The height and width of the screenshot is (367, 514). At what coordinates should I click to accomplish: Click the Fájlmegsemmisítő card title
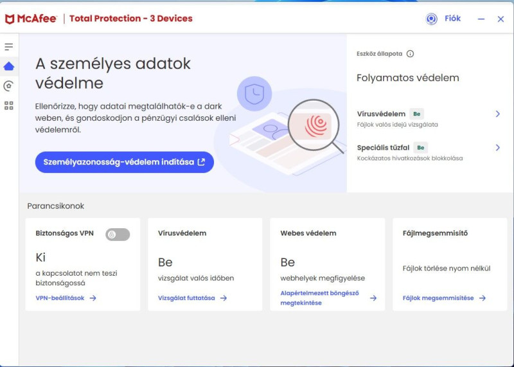tap(435, 233)
